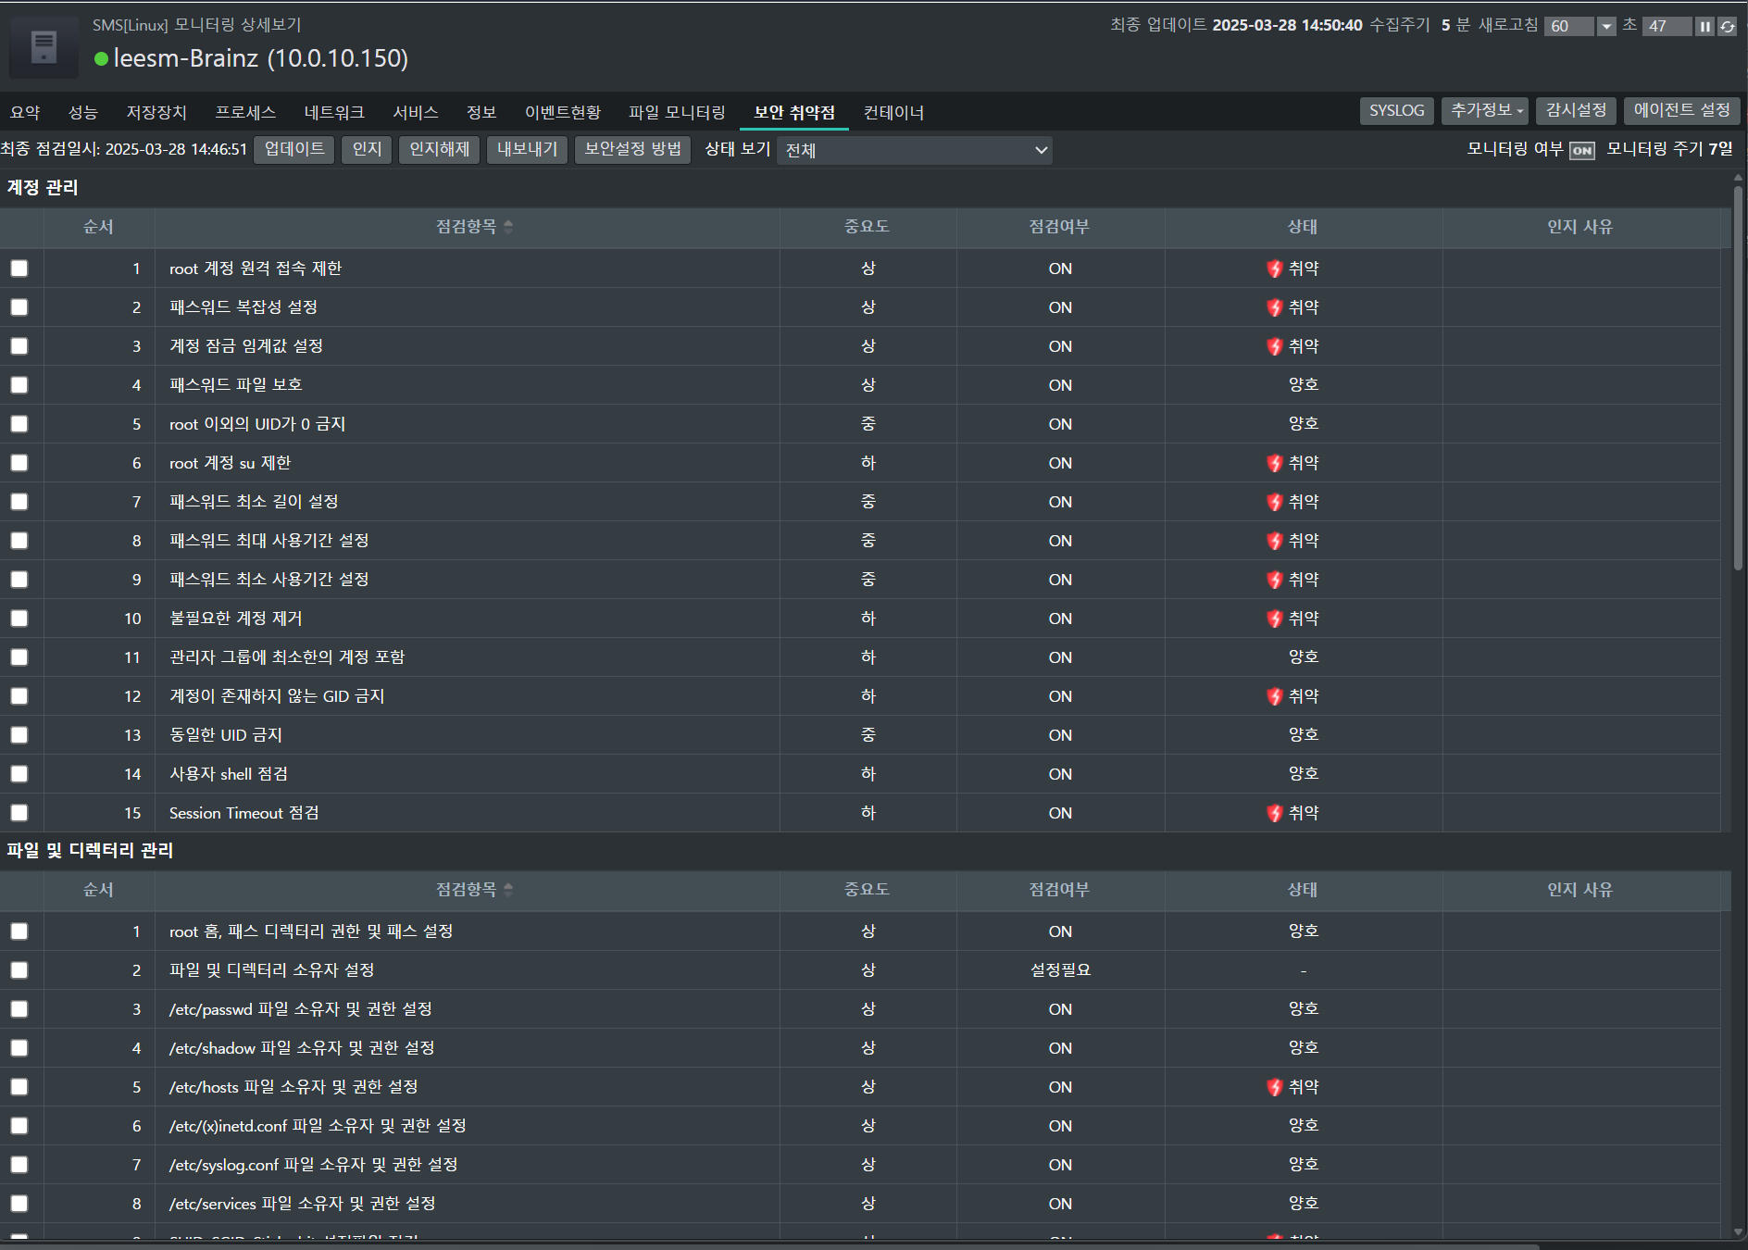Click the refresh interval 60 field

click(x=1569, y=27)
